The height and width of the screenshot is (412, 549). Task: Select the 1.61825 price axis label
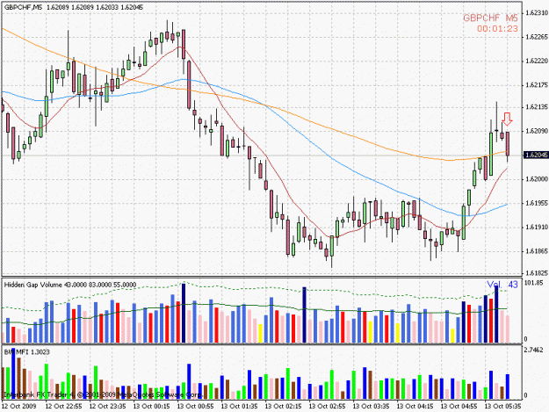click(x=537, y=272)
